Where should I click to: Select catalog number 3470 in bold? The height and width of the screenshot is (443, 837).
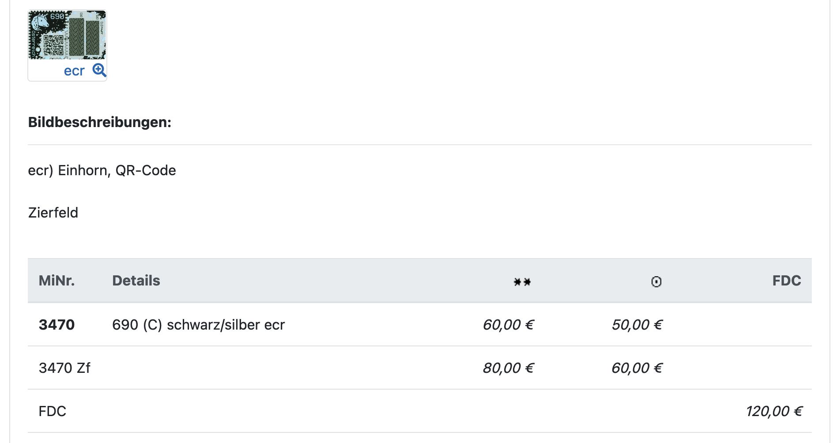(x=57, y=325)
